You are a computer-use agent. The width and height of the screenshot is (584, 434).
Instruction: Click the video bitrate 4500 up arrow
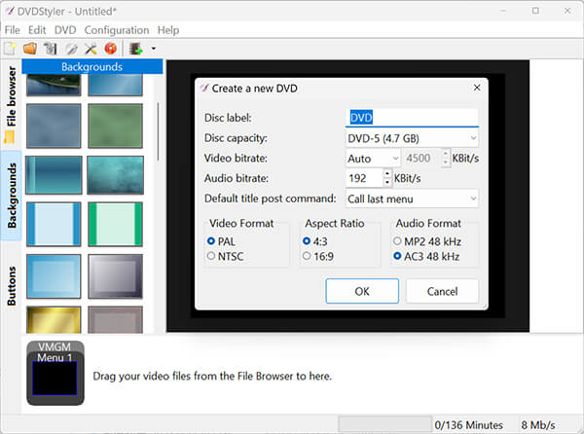pyautogui.click(x=446, y=154)
